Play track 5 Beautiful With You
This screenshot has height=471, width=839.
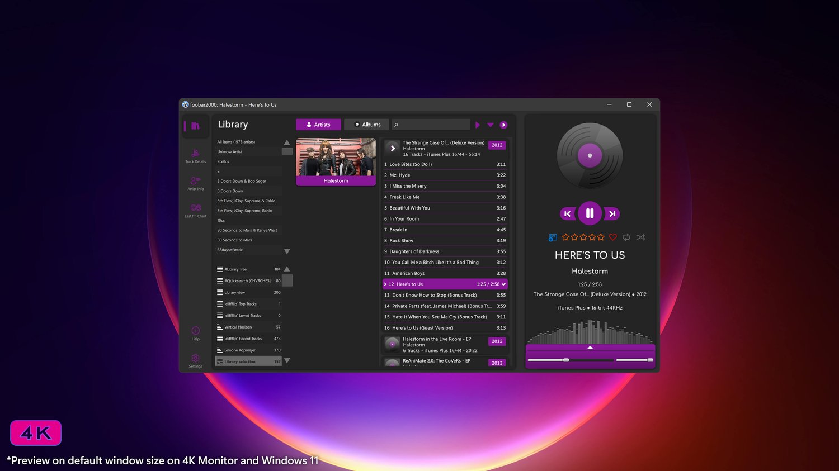445,208
